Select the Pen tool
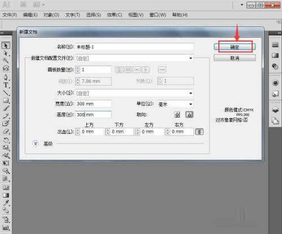Viewport: 282px width, 234px height. pos(6,77)
